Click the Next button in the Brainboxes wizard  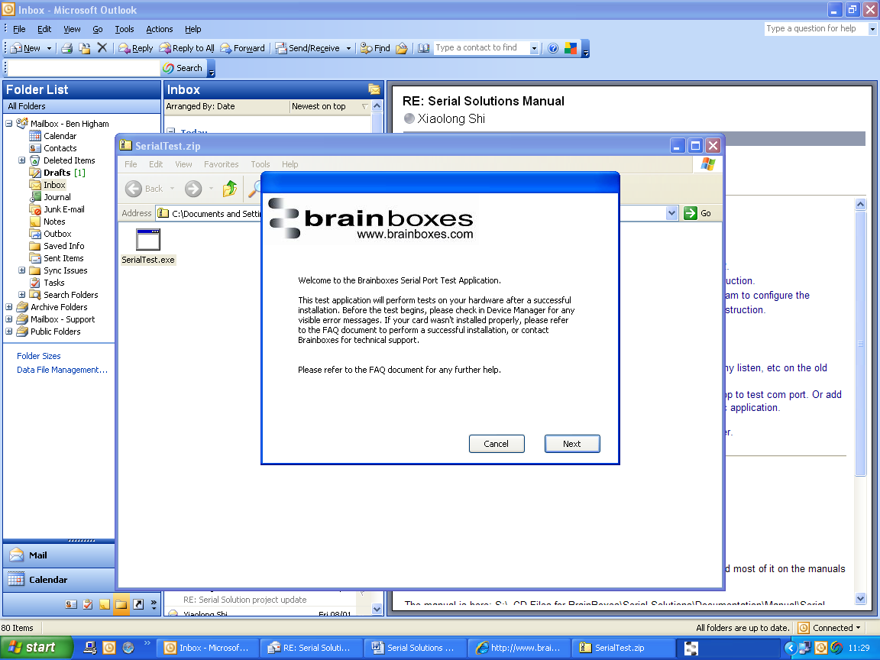[571, 443]
